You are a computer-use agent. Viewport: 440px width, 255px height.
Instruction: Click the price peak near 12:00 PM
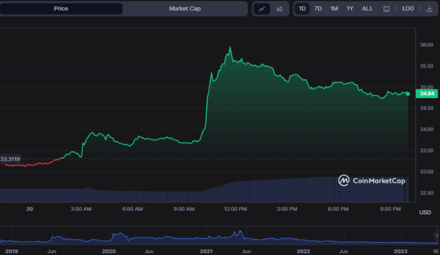click(x=230, y=48)
